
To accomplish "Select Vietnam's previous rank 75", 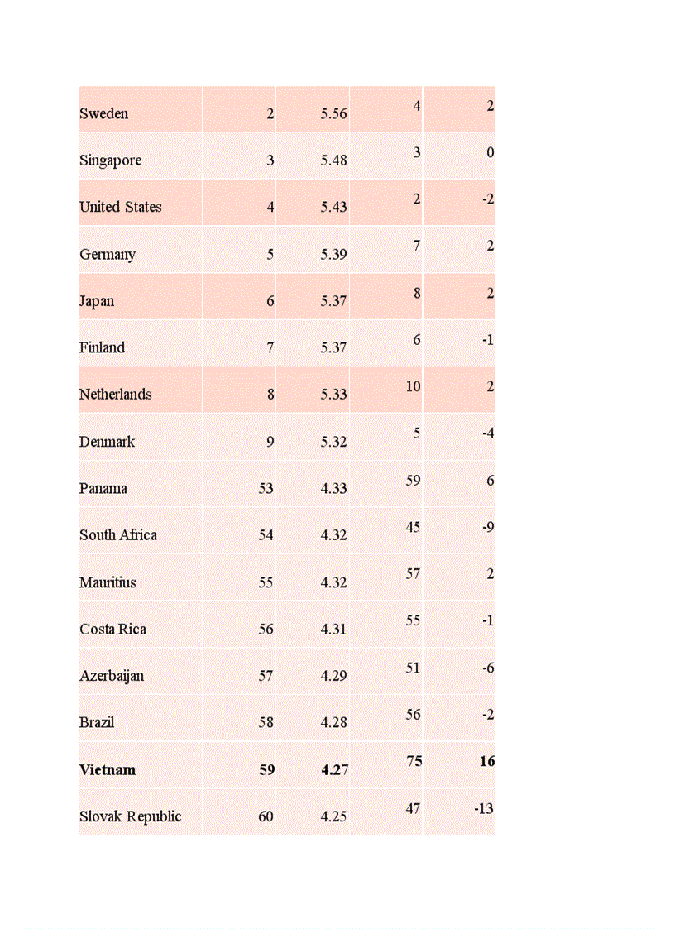I will (414, 761).
